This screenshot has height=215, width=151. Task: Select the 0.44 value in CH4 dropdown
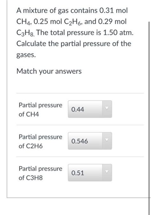tap(78, 109)
